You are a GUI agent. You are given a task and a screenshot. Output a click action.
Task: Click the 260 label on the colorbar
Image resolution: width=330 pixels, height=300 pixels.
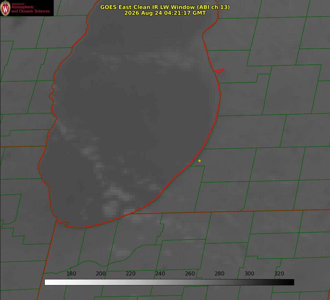[x=190, y=273]
